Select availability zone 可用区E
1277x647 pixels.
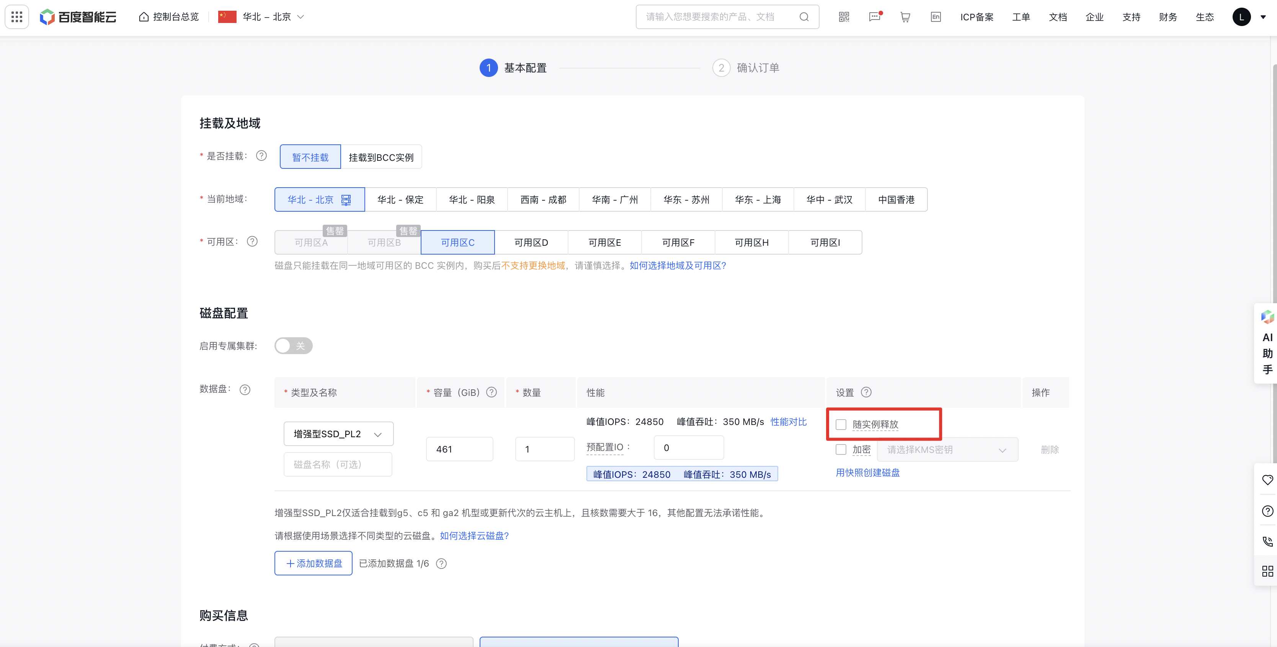tap(604, 242)
